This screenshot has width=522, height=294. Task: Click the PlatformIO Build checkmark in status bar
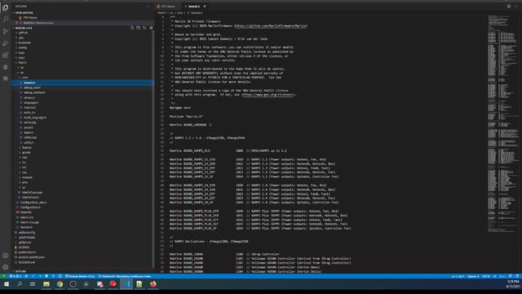pos(33,276)
